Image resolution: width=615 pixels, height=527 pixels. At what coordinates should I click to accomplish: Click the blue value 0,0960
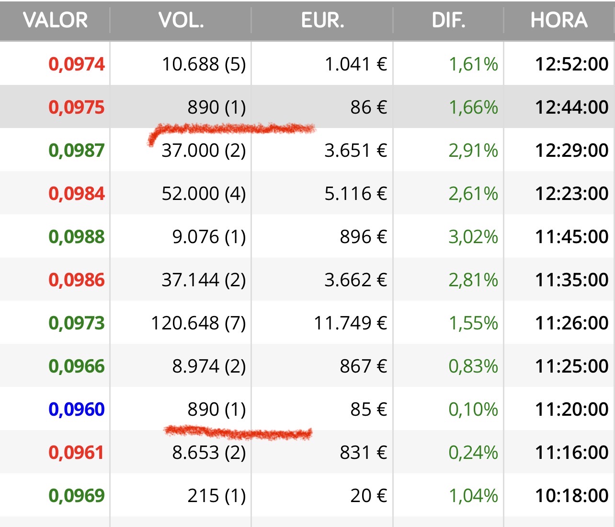pos(77,410)
